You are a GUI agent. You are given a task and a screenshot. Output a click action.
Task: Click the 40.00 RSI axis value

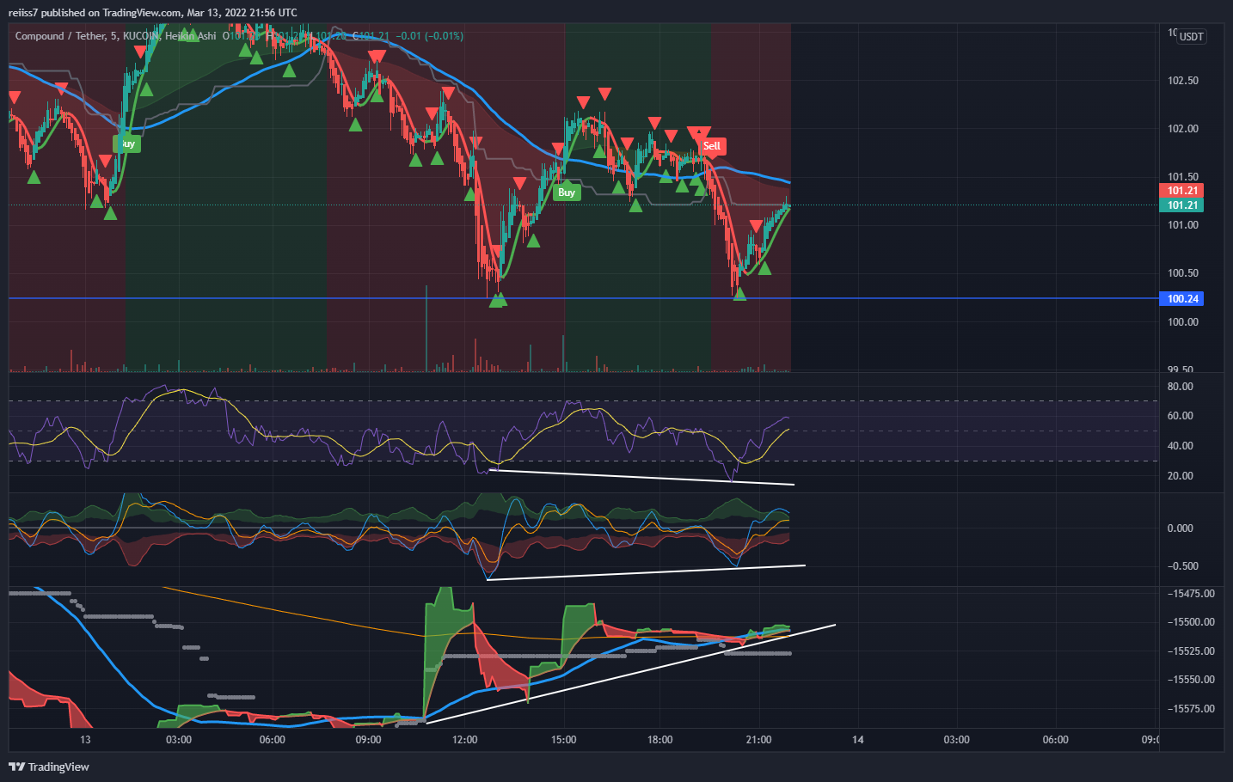coord(1180,446)
